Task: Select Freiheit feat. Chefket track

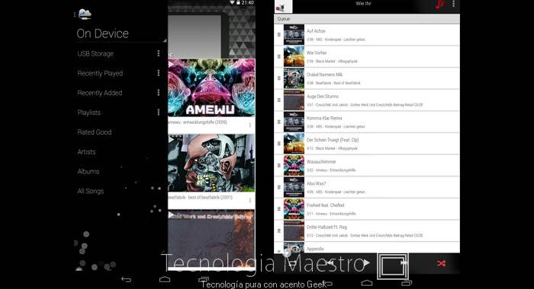Action: pos(367,209)
